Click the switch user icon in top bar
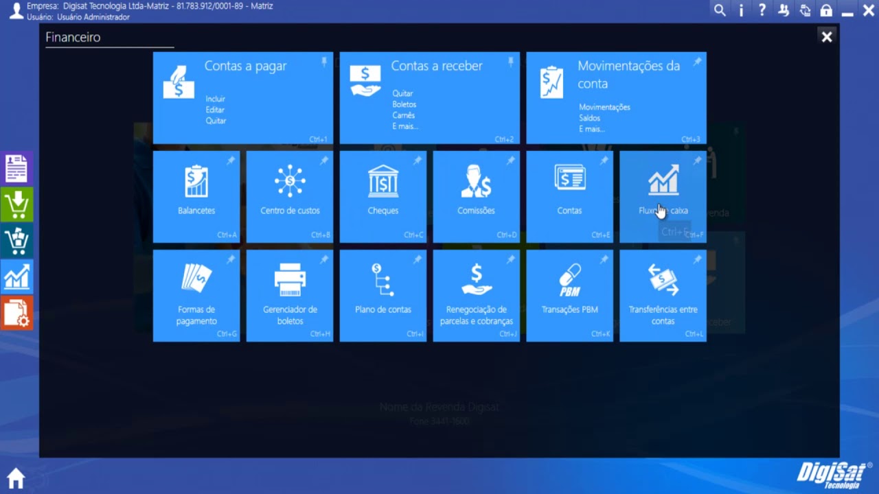The height and width of the screenshot is (494, 879). pyautogui.click(x=784, y=10)
